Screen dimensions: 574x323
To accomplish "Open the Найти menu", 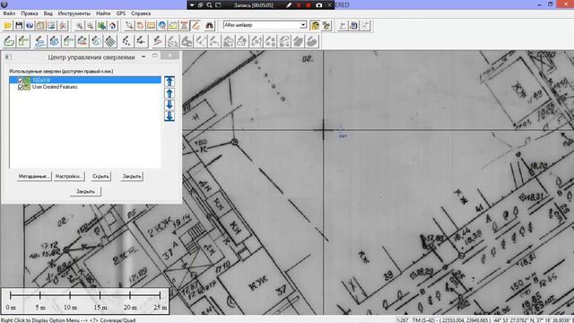I will point(103,13).
